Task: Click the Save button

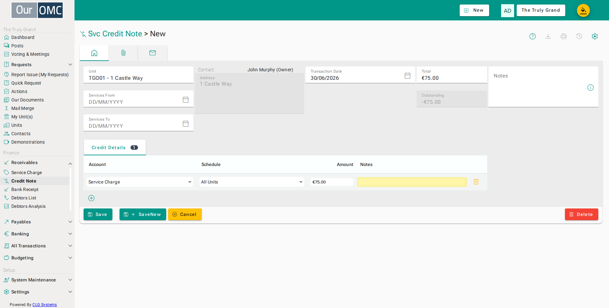Action: click(98, 214)
